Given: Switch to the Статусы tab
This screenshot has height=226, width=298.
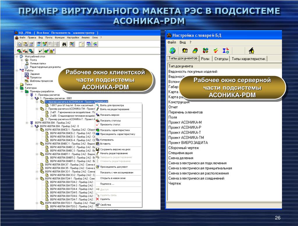Looking at the screenshot, I should (221, 59).
